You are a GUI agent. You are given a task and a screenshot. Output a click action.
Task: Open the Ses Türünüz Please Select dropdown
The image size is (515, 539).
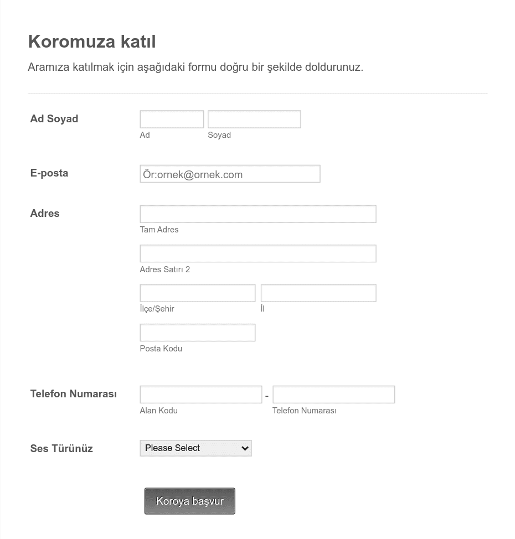coord(195,448)
